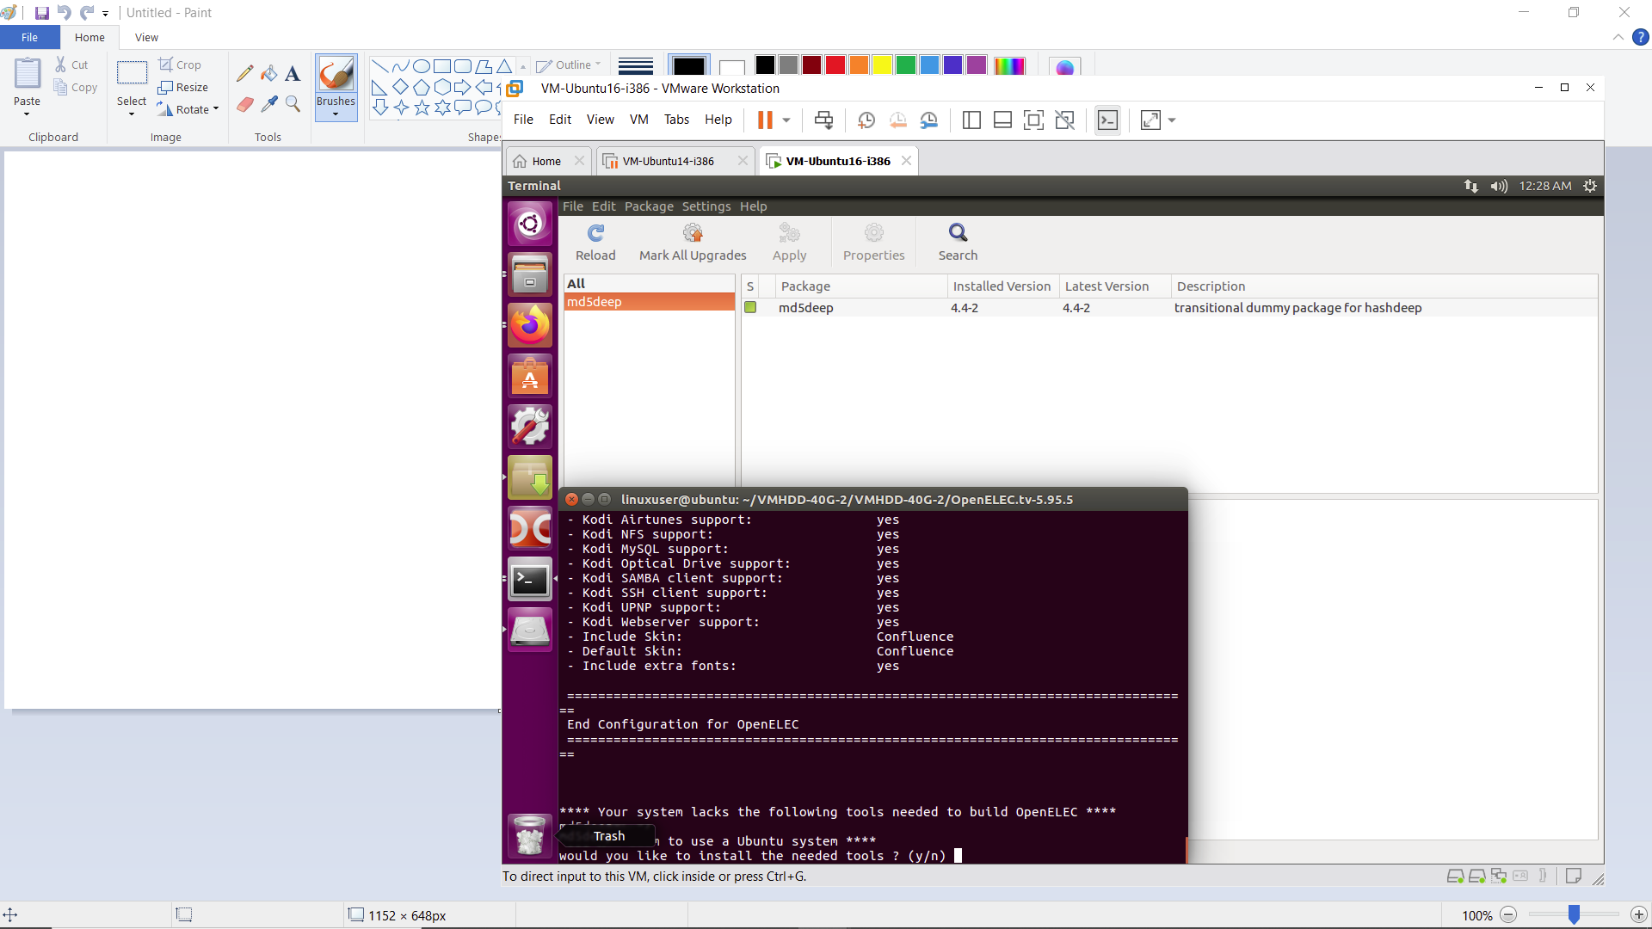Pick the red color swatch

click(x=835, y=65)
